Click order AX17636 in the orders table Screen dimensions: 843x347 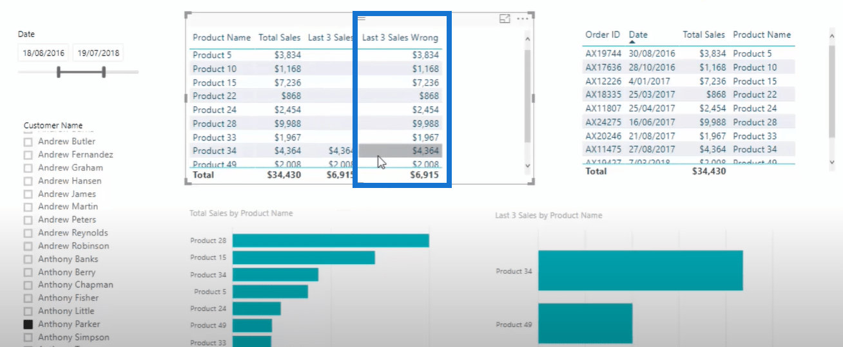603,67
